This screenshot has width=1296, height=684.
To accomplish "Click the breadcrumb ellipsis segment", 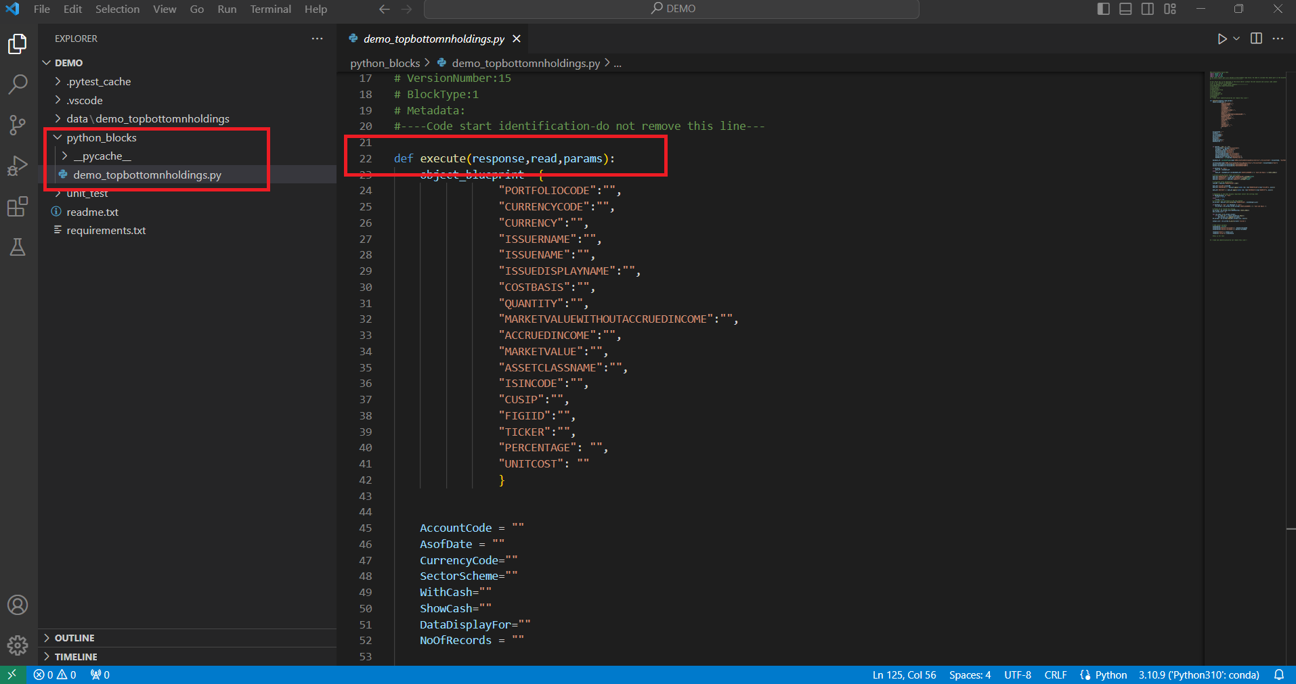I will point(618,63).
